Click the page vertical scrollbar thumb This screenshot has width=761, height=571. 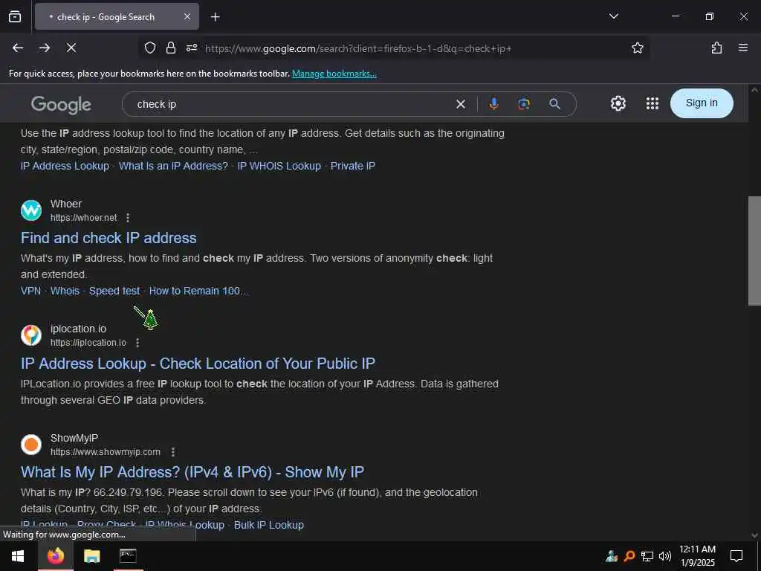coord(754,251)
